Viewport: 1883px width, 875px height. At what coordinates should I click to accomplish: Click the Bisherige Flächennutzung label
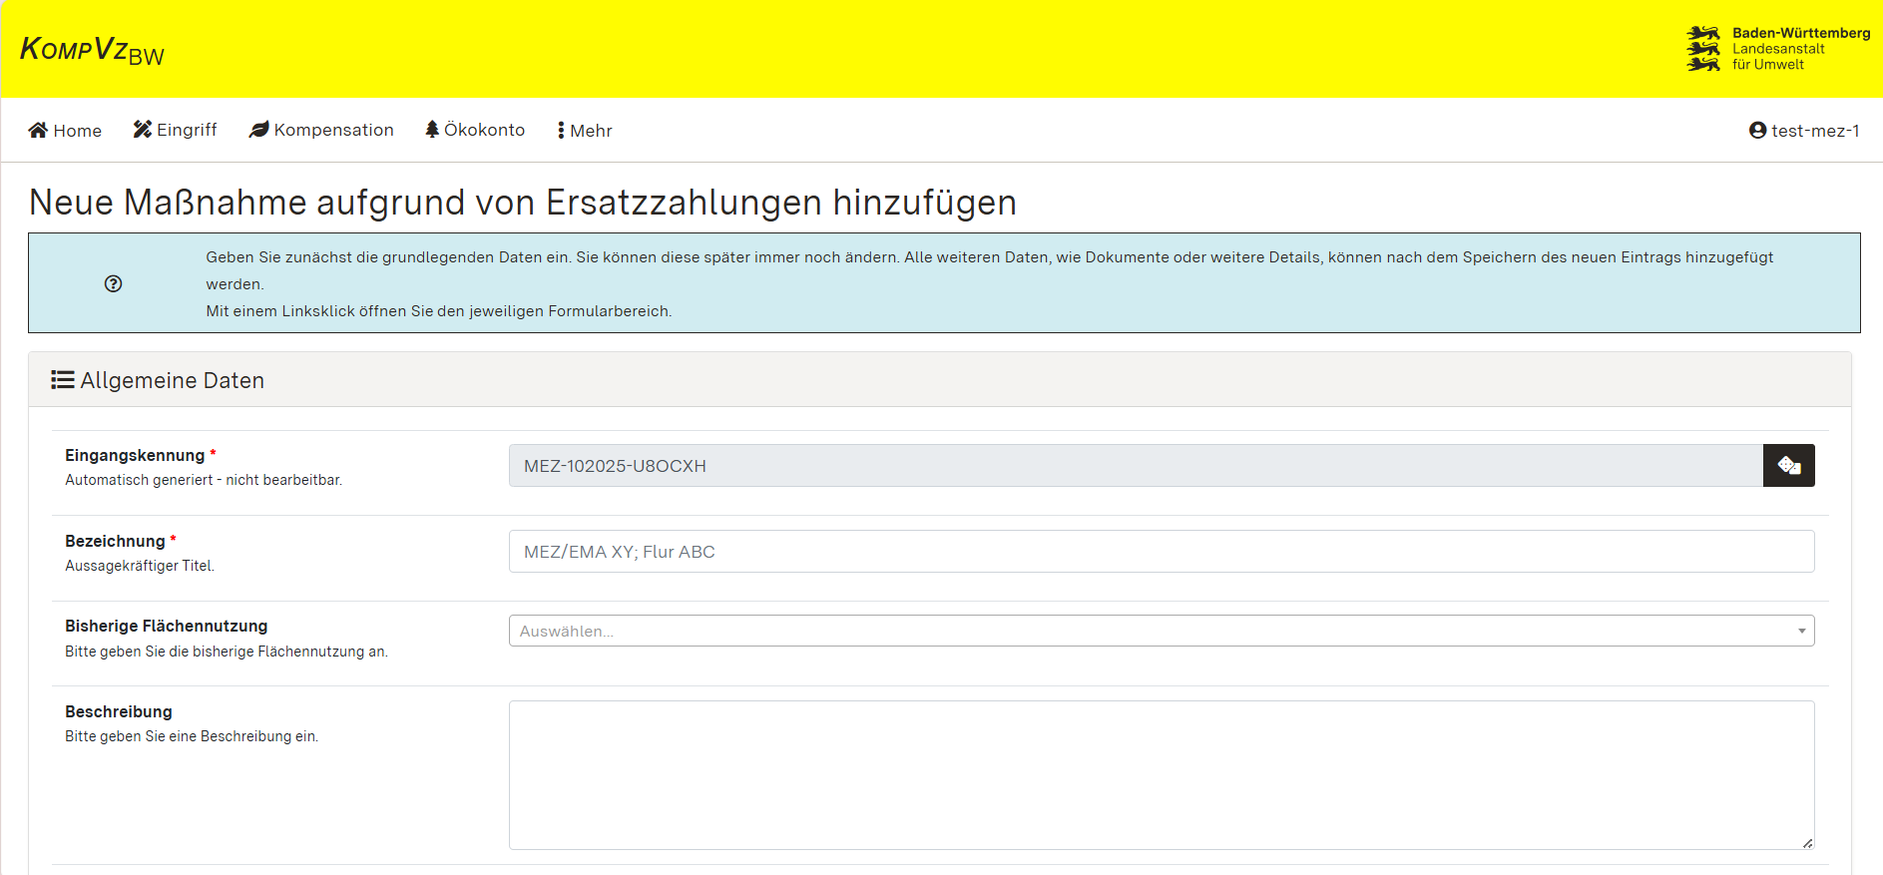coord(166,626)
